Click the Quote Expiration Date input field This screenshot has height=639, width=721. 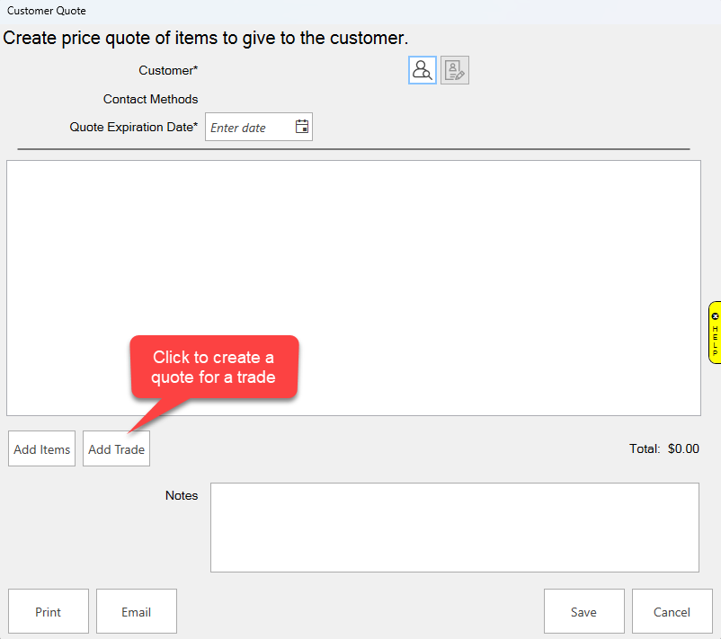coord(249,128)
